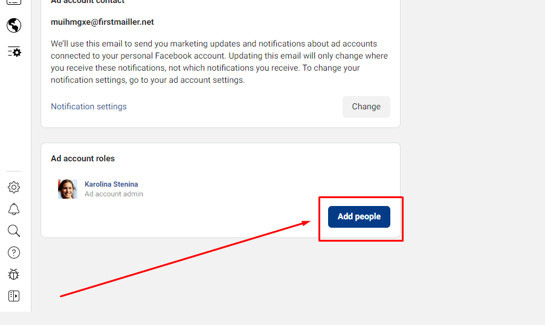This screenshot has width=545, height=325.
Task: Click the Ad account admin role label
Action: [114, 194]
